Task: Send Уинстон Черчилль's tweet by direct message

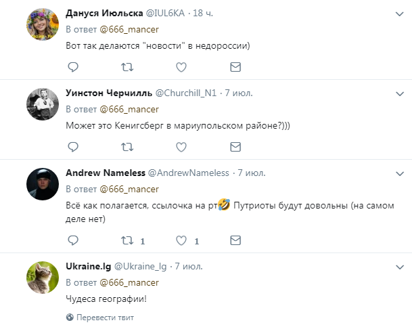Action: (235, 147)
